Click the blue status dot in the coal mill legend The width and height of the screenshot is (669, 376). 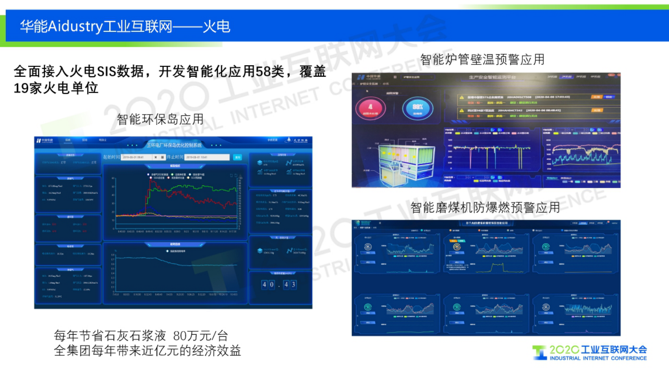(x=562, y=231)
